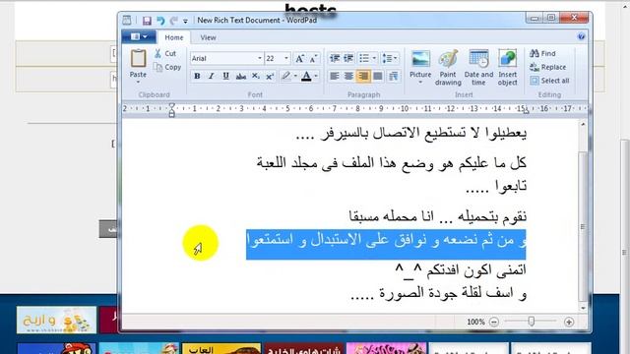
Task: Justify the paragraph text
Action: pos(378,77)
